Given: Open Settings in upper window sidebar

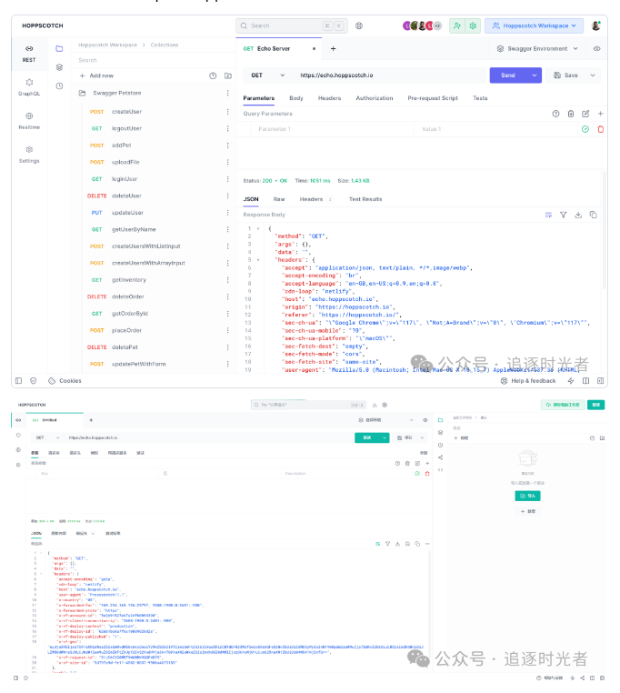Looking at the screenshot, I should 29,155.
